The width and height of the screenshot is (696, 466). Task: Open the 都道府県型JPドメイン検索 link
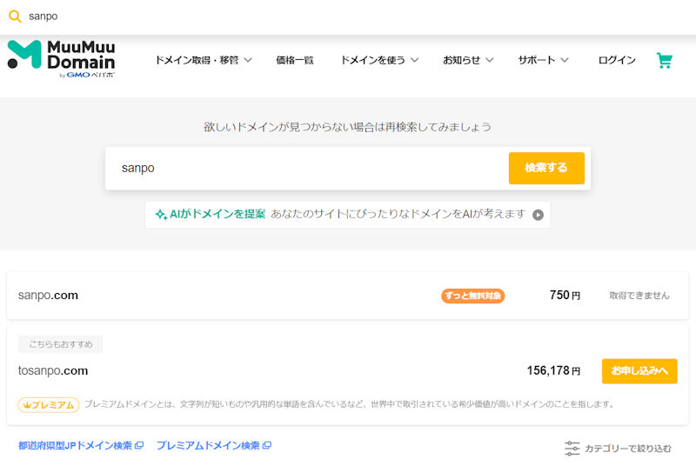tap(80, 446)
